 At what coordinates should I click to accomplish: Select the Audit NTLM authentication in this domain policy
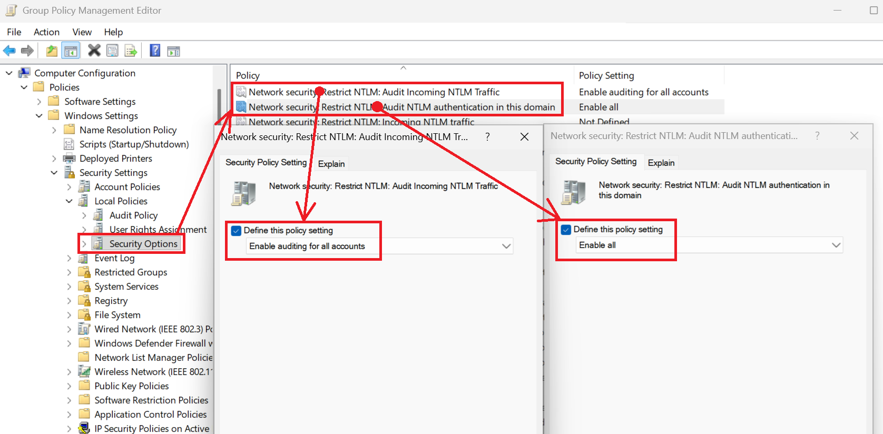pos(401,107)
